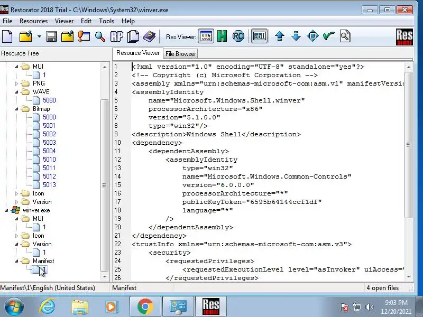Switch to the File Browser tab

pyautogui.click(x=180, y=54)
